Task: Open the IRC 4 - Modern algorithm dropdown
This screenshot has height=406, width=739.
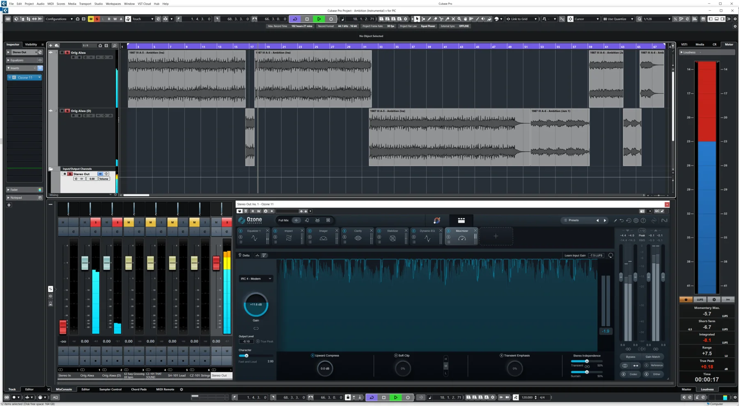Action: (256, 279)
